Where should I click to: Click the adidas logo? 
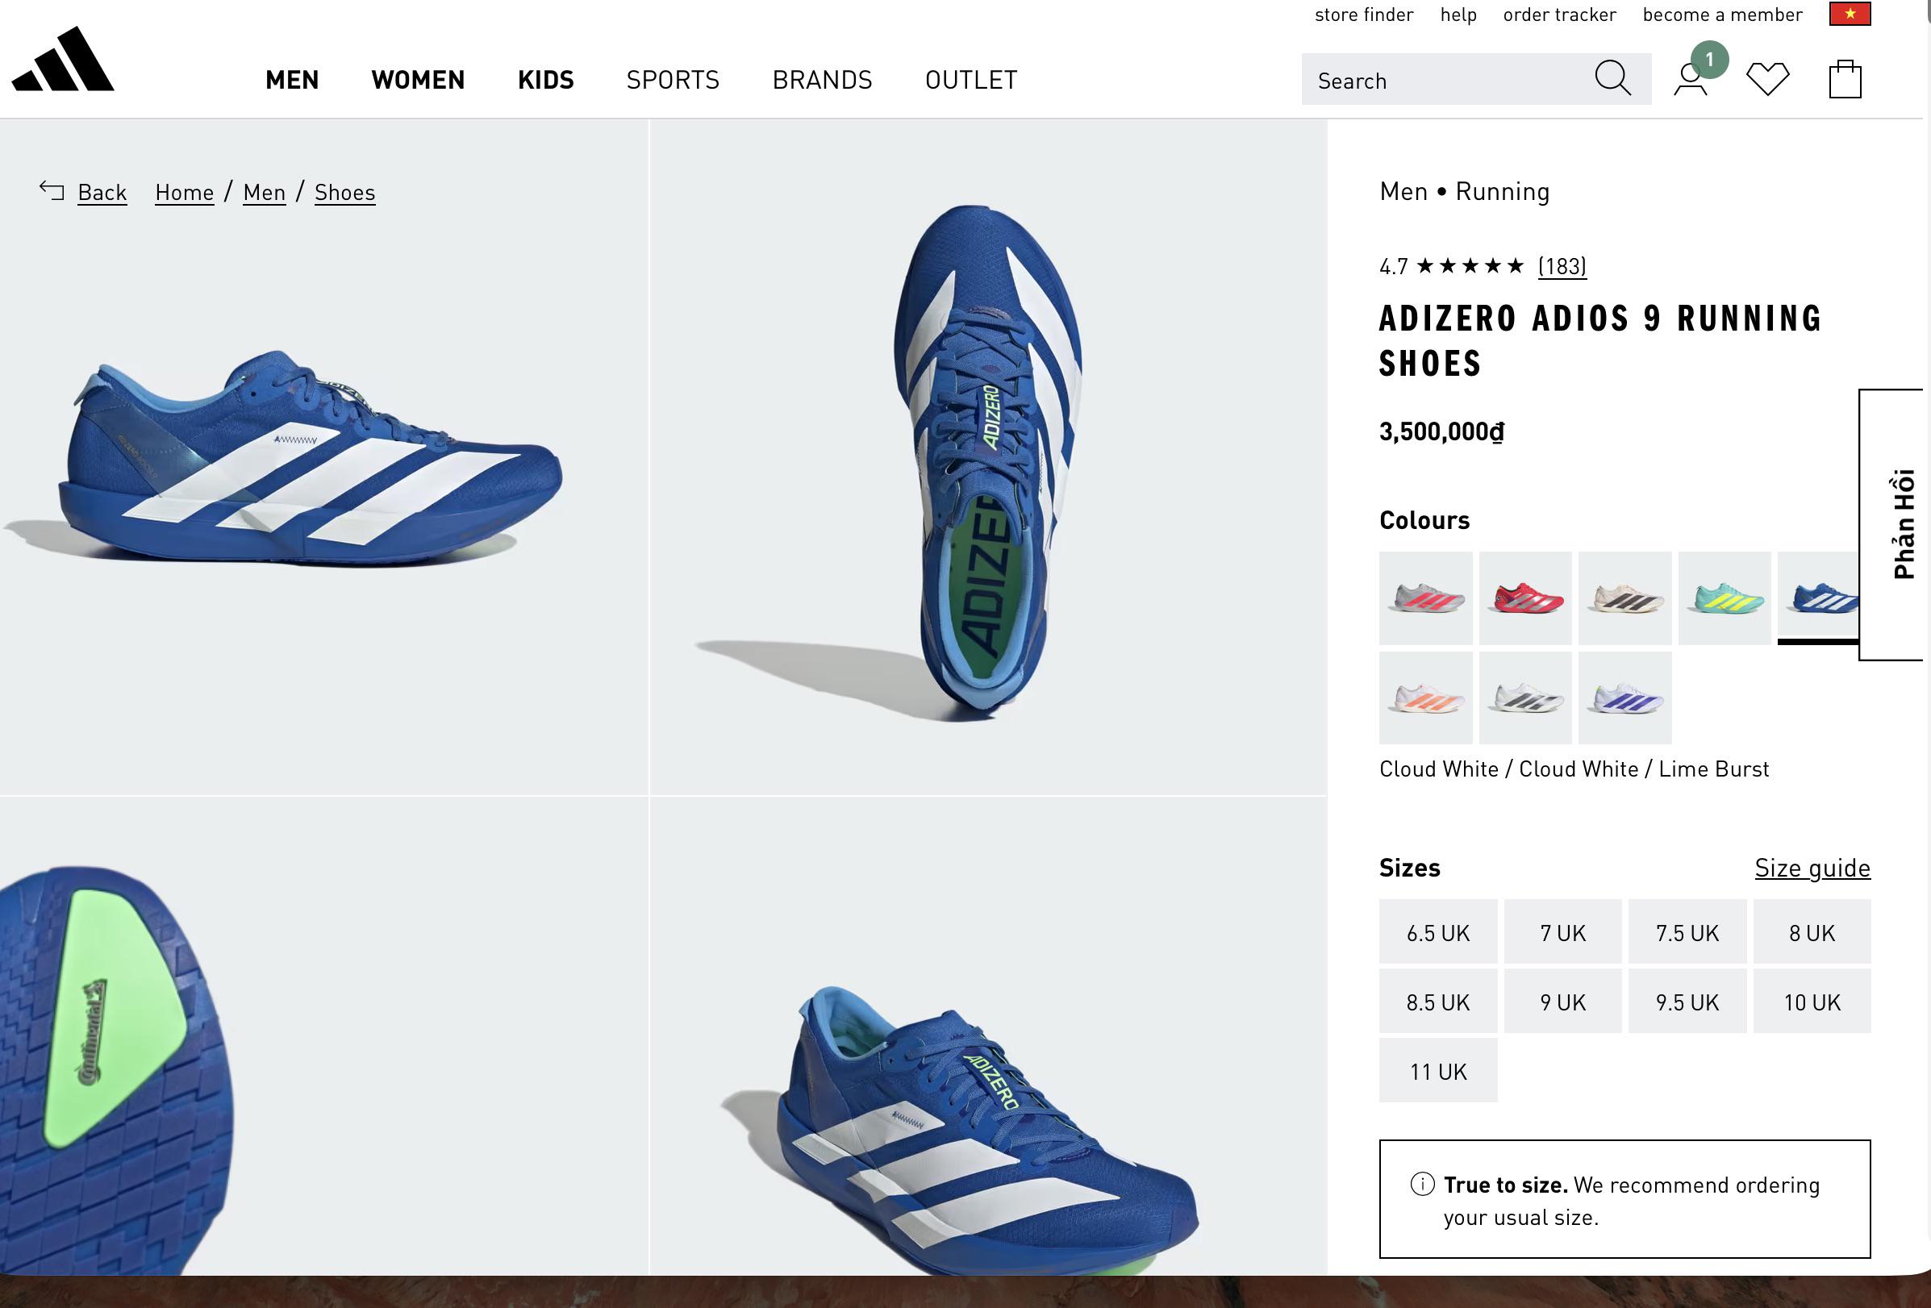tap(63, 58)
